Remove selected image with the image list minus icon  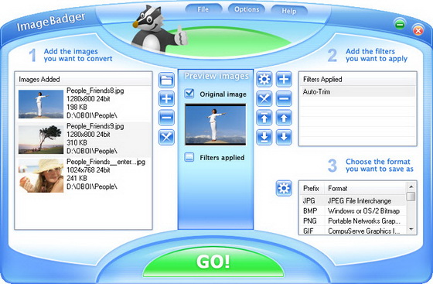pyautogui.click(x=166, y=118)
